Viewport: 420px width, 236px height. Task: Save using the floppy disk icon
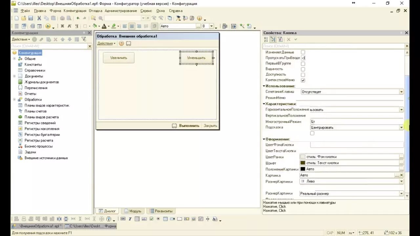pyautogui.click(x=31, y=18)
